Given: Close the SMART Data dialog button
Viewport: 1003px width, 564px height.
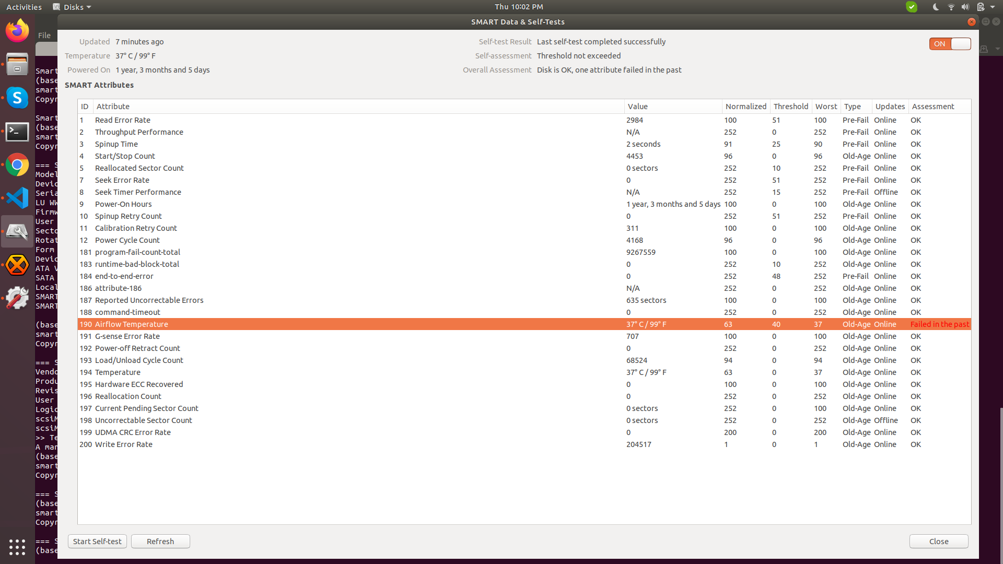Looking at the screenshot, I should click(x=939, y=541).
